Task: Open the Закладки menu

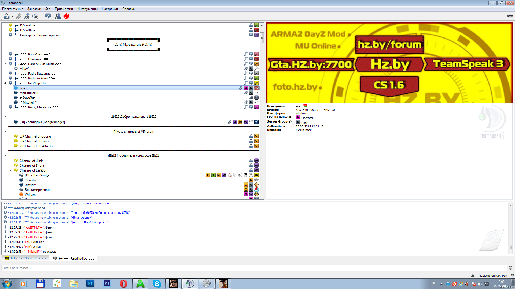Action: 34,9
